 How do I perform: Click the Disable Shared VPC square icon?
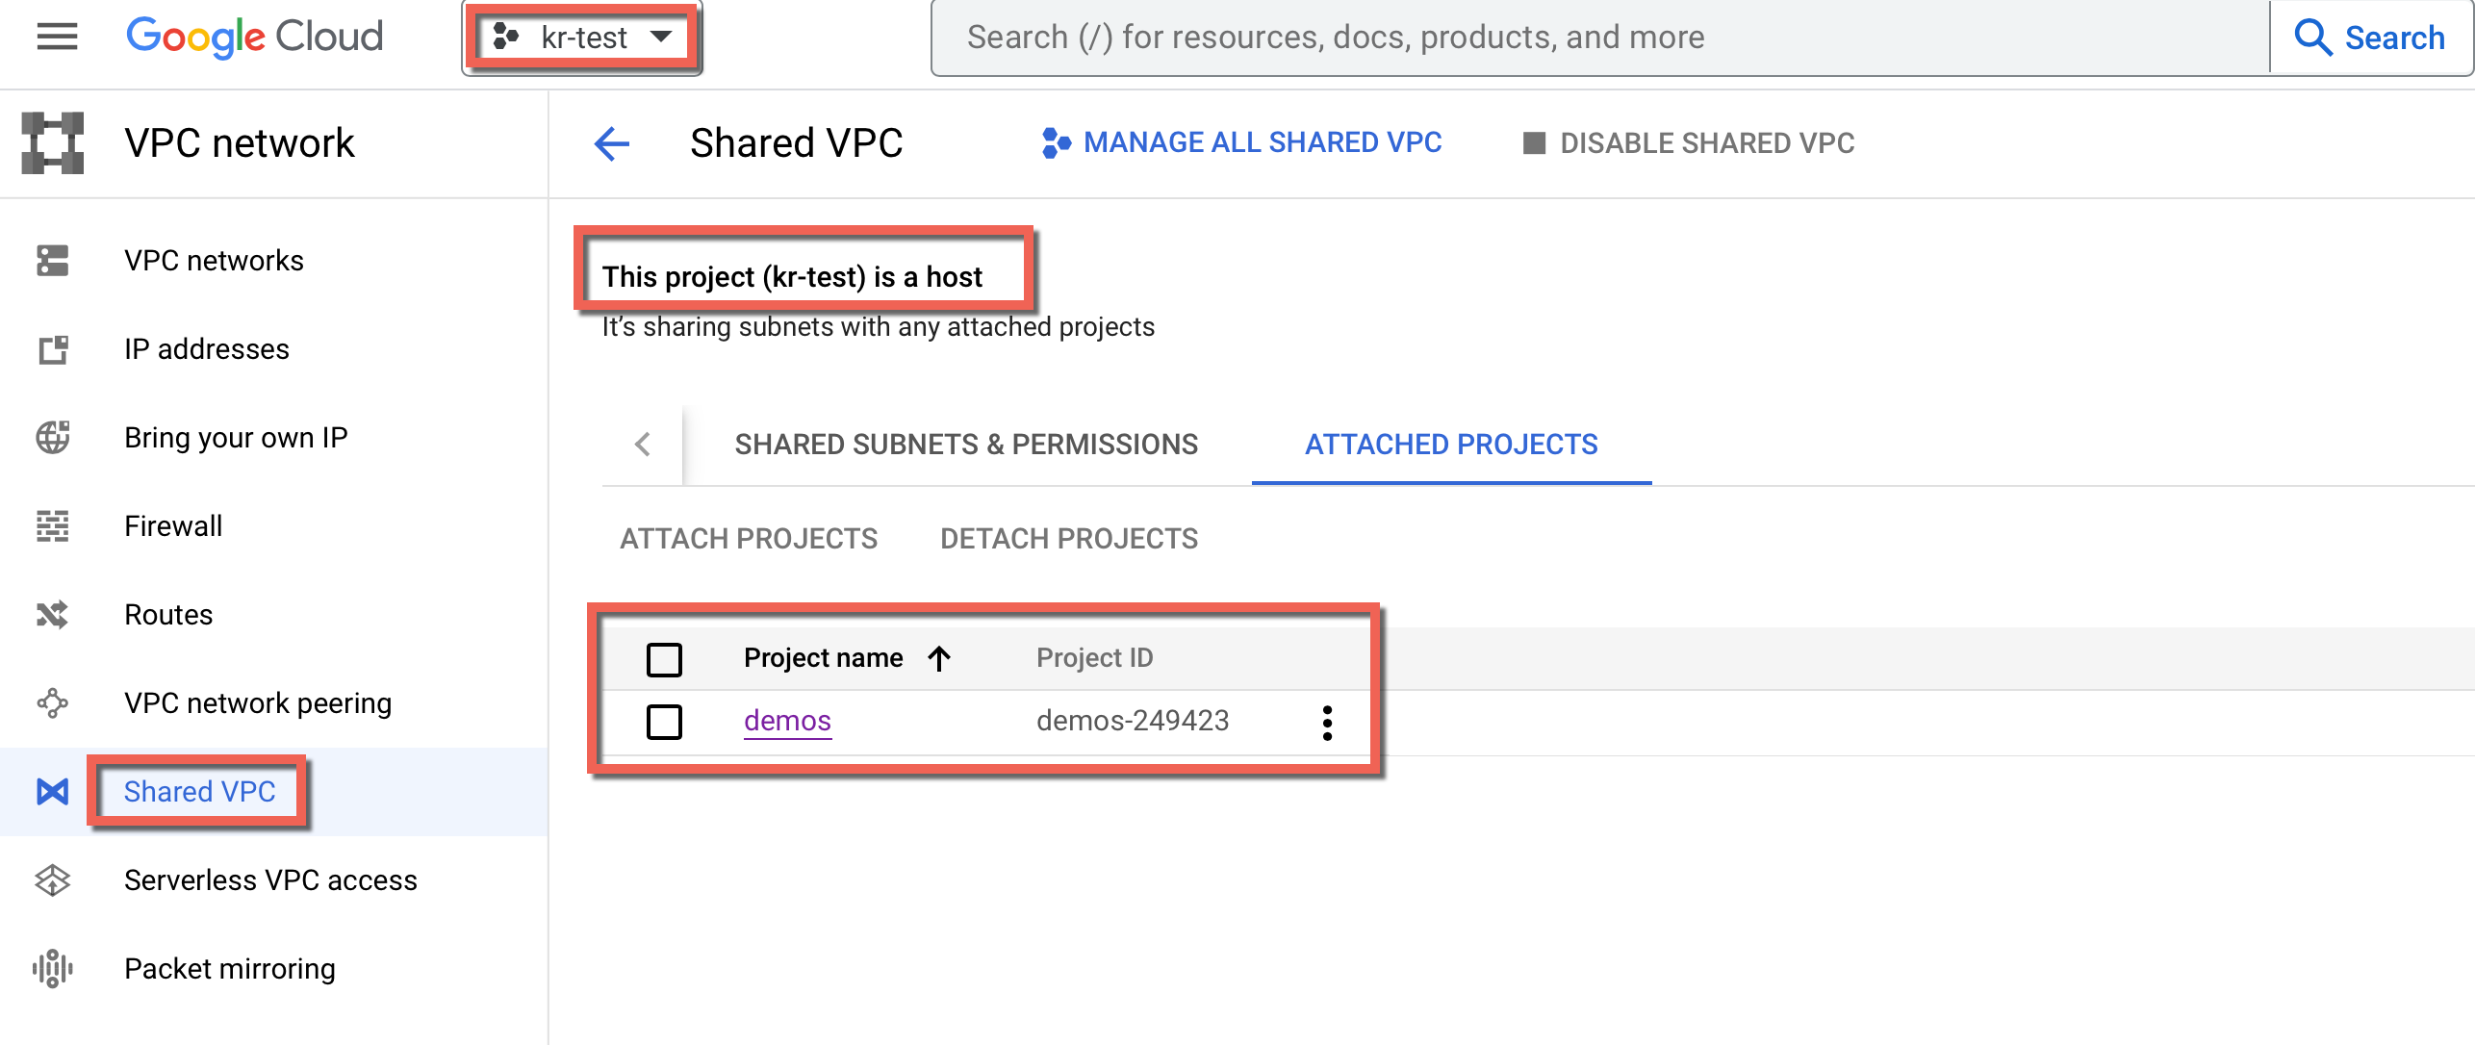pos(1534,143)
